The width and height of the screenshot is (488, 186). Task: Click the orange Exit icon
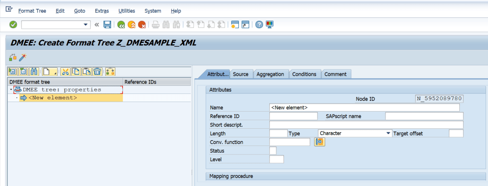point(132,25)
